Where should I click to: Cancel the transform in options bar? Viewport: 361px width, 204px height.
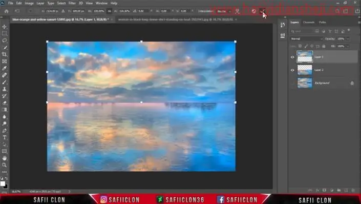pos(253,11)
